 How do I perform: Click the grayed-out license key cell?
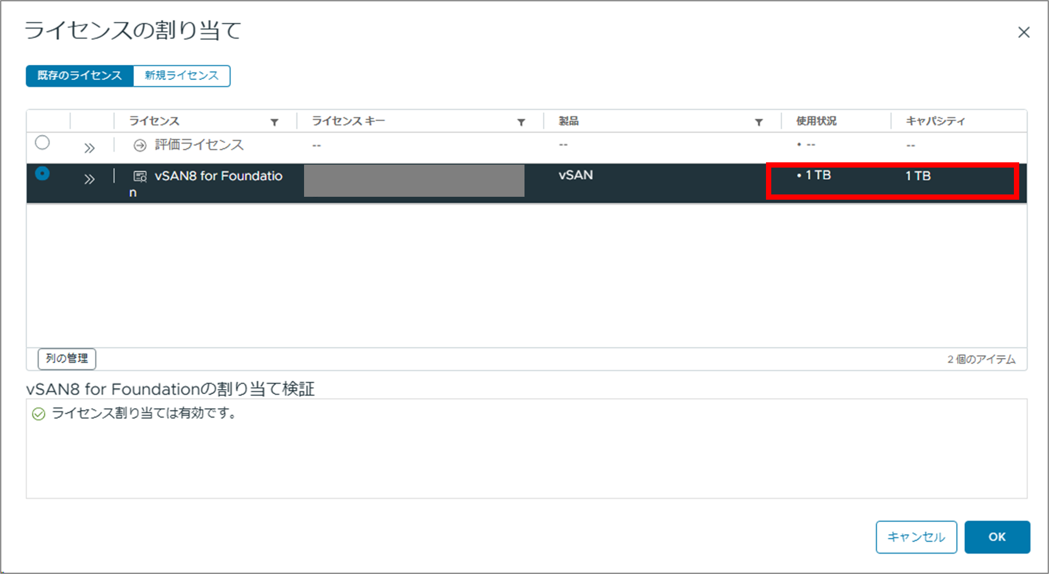(414, 180)
